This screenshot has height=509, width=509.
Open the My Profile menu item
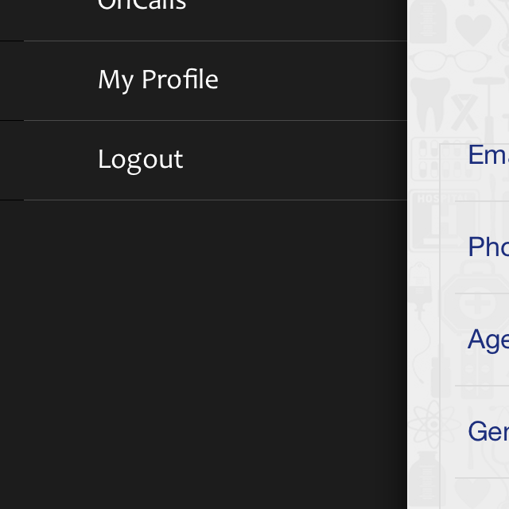click(204, 81)
